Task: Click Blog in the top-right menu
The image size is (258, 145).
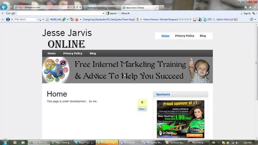Action: (203, 36)
